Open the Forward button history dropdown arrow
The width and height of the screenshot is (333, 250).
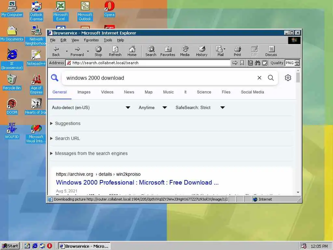pos(88,51)
